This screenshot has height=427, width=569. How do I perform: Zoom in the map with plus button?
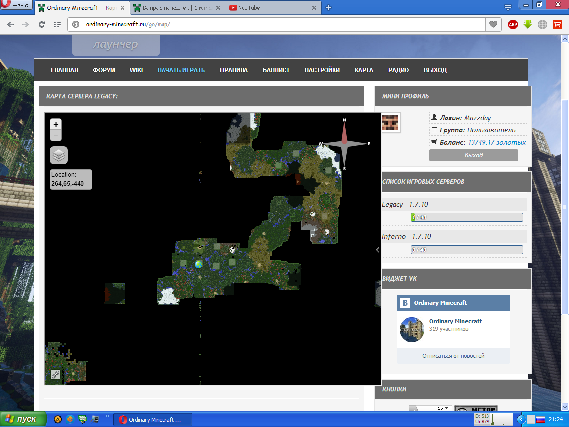click(55, 124)
